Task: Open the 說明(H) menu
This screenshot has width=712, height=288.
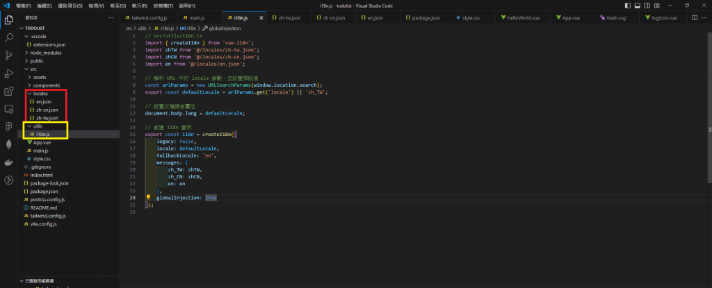Action: 187,6
